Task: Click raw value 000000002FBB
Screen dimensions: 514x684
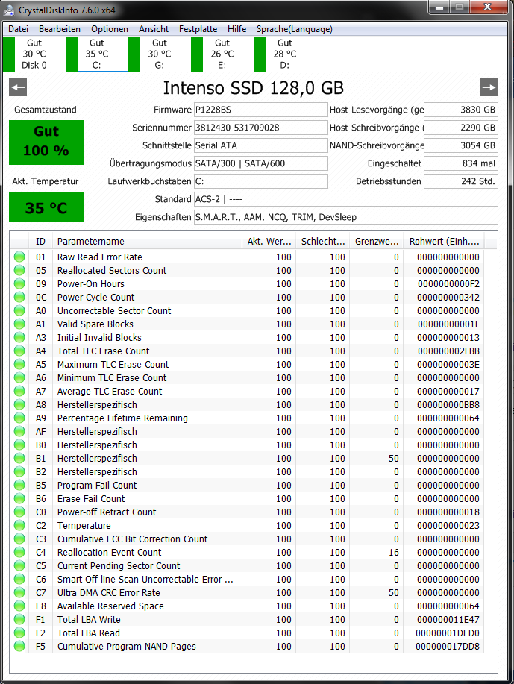Action: pyautogui.click(x=448, y=351)
